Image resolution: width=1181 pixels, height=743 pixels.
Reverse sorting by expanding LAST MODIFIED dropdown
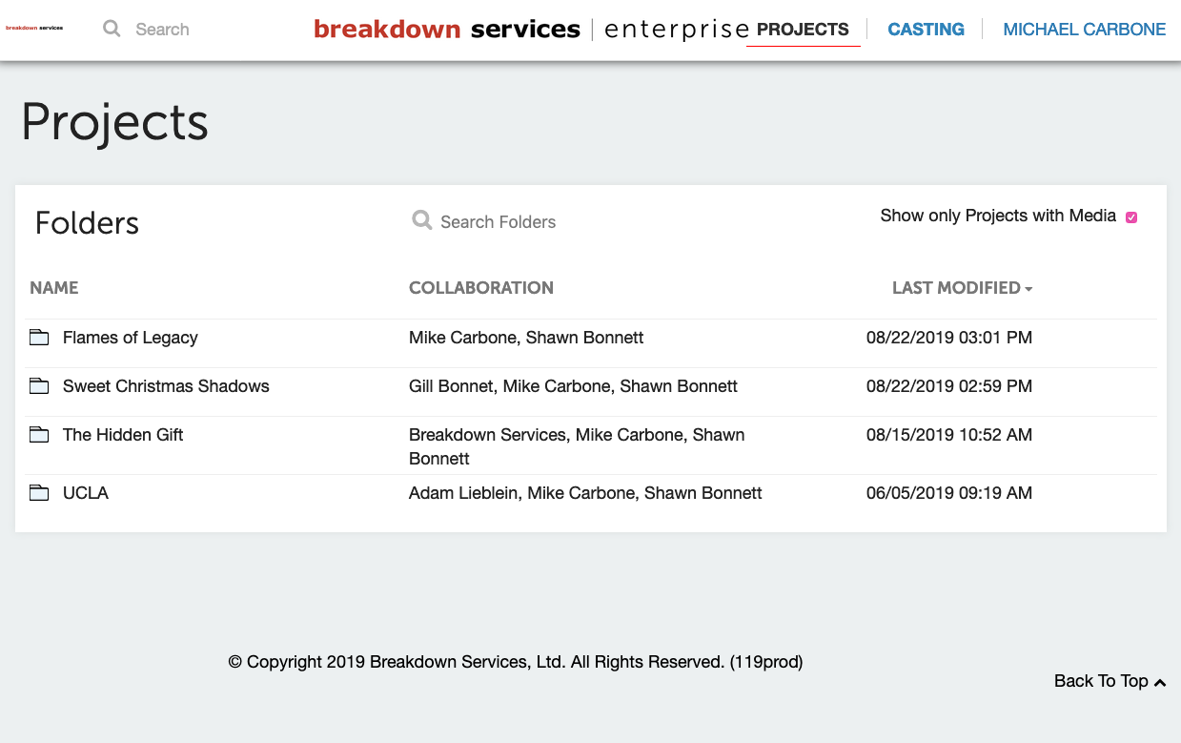tap(1028, 287)
